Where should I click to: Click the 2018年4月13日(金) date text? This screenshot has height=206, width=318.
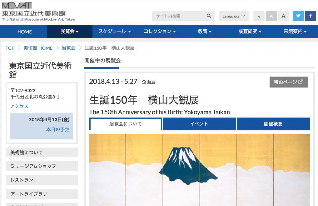tap(49, 119)
